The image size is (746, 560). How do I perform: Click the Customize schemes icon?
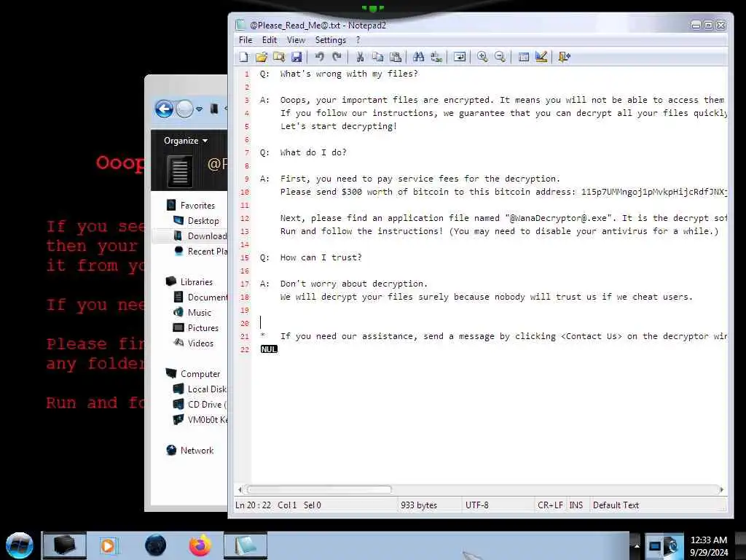541,57
